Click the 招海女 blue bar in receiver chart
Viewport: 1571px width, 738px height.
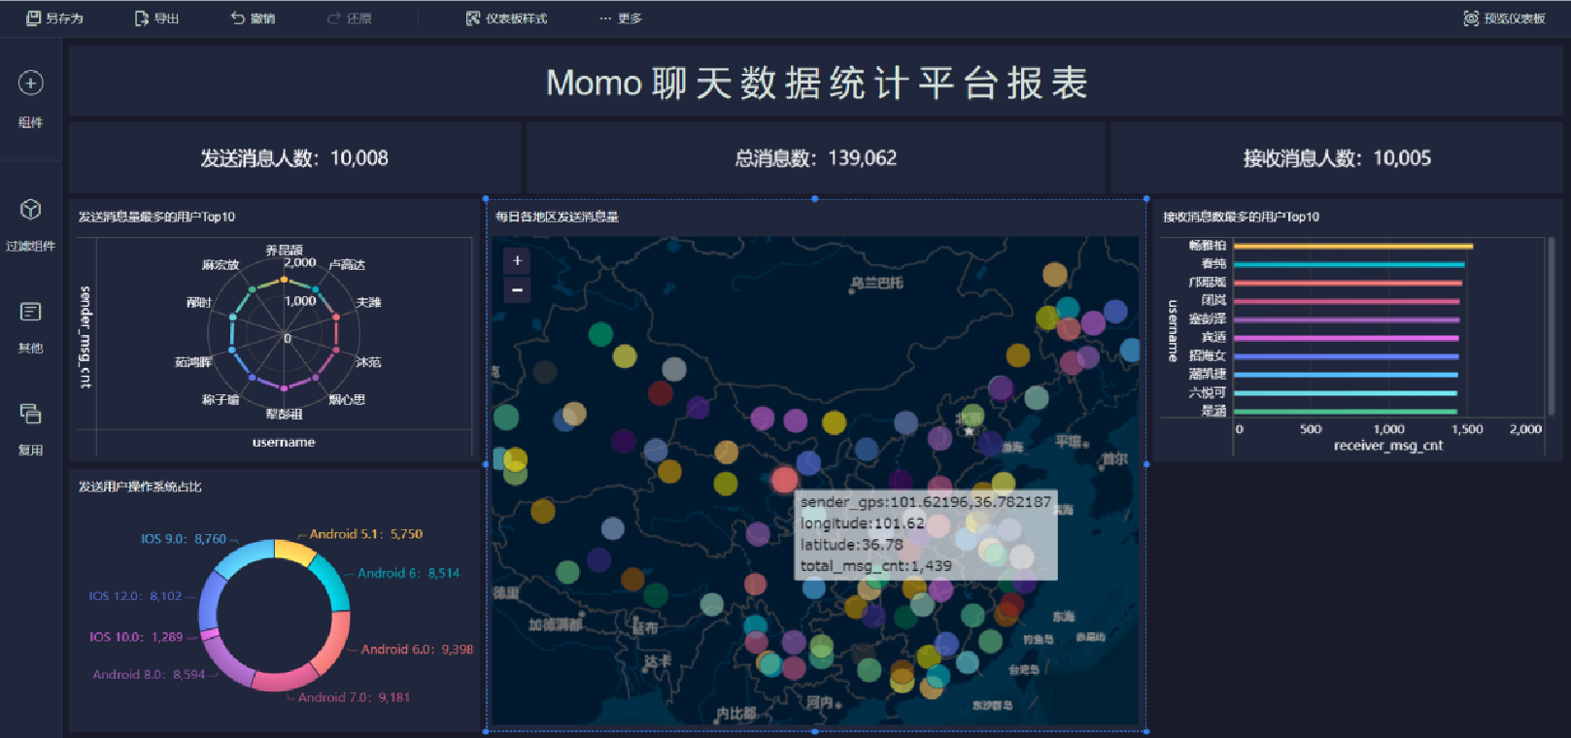click(1347, 356)
